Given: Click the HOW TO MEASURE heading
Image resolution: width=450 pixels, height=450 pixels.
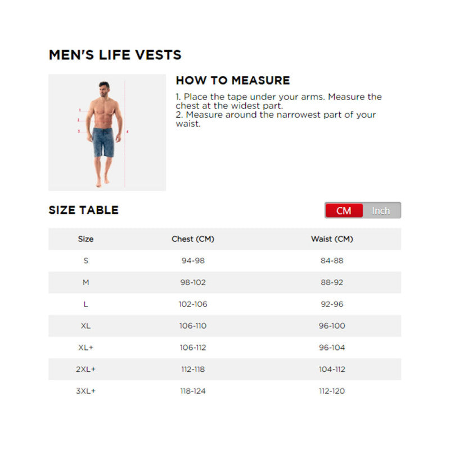Looking at the screenshot, I should [233, 80].
